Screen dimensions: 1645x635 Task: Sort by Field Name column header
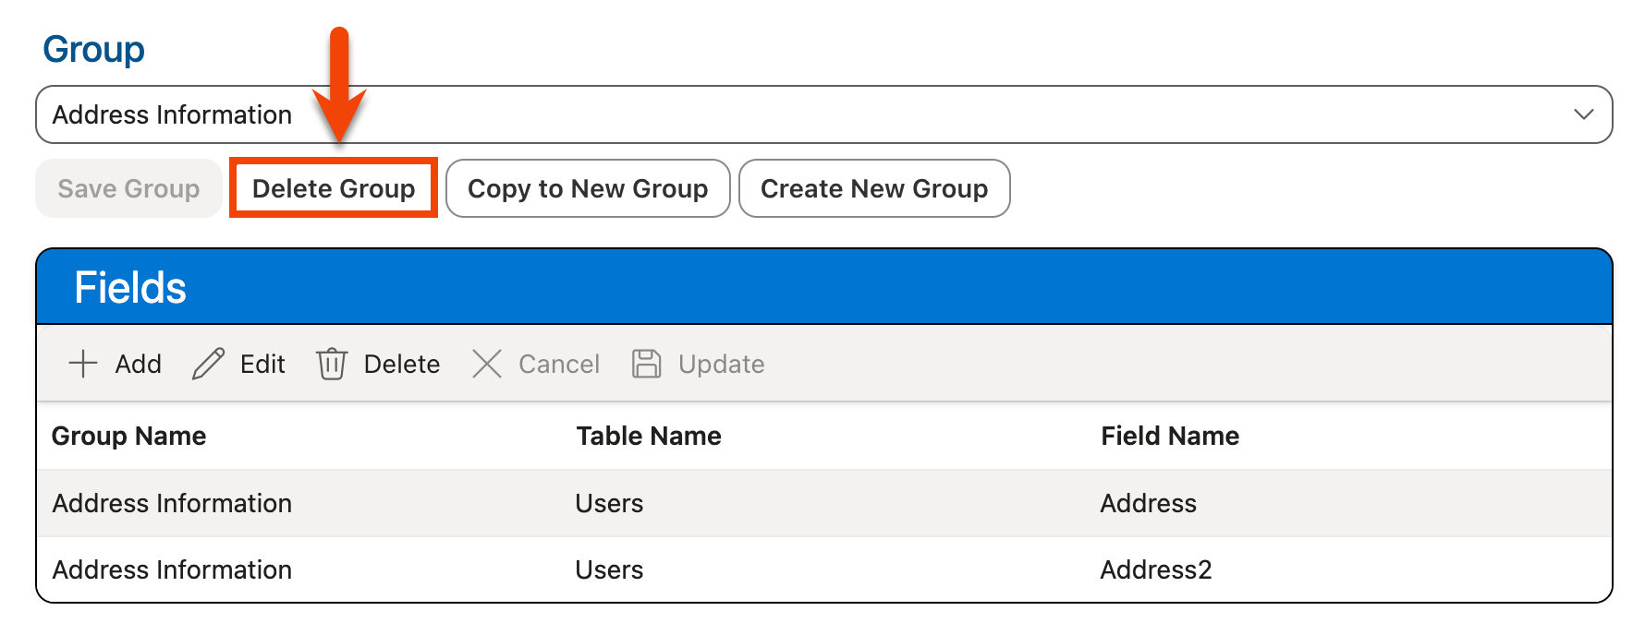[x=1170, y=436]
